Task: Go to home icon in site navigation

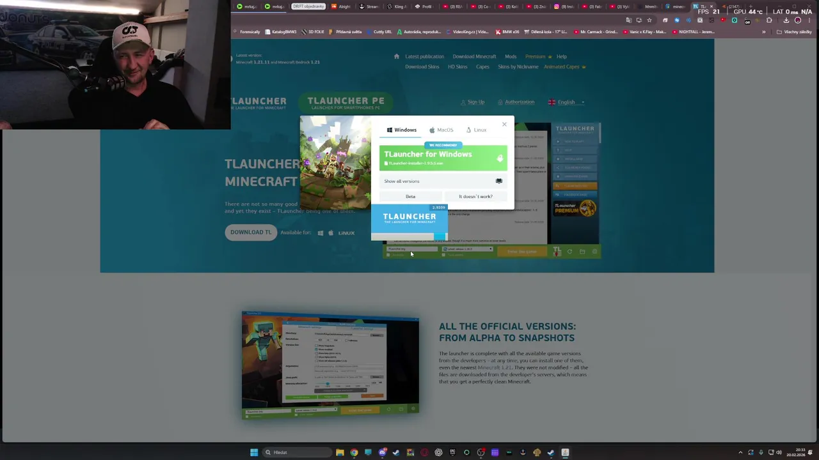Action: click(x=396, y=56)
